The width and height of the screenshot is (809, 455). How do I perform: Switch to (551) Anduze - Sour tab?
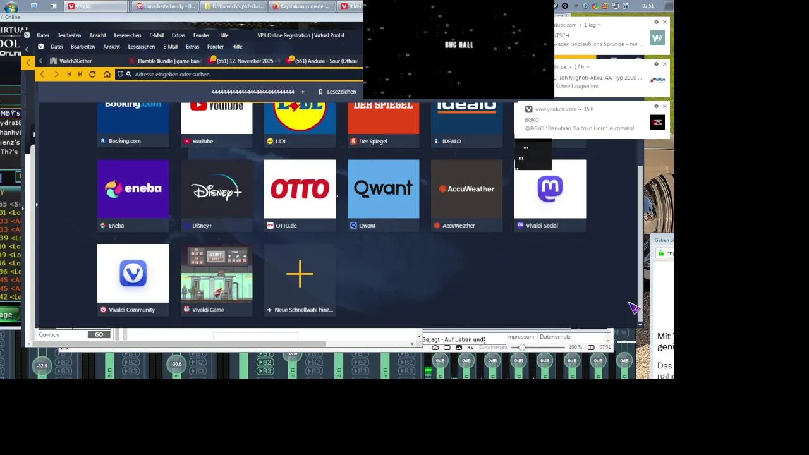pyautogui.click(x=322, y=61)
